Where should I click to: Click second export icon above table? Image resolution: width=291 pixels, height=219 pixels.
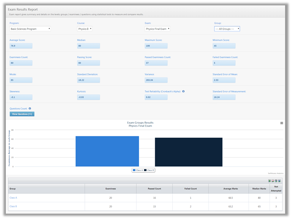pyautogui.click(x=273, y=181)
